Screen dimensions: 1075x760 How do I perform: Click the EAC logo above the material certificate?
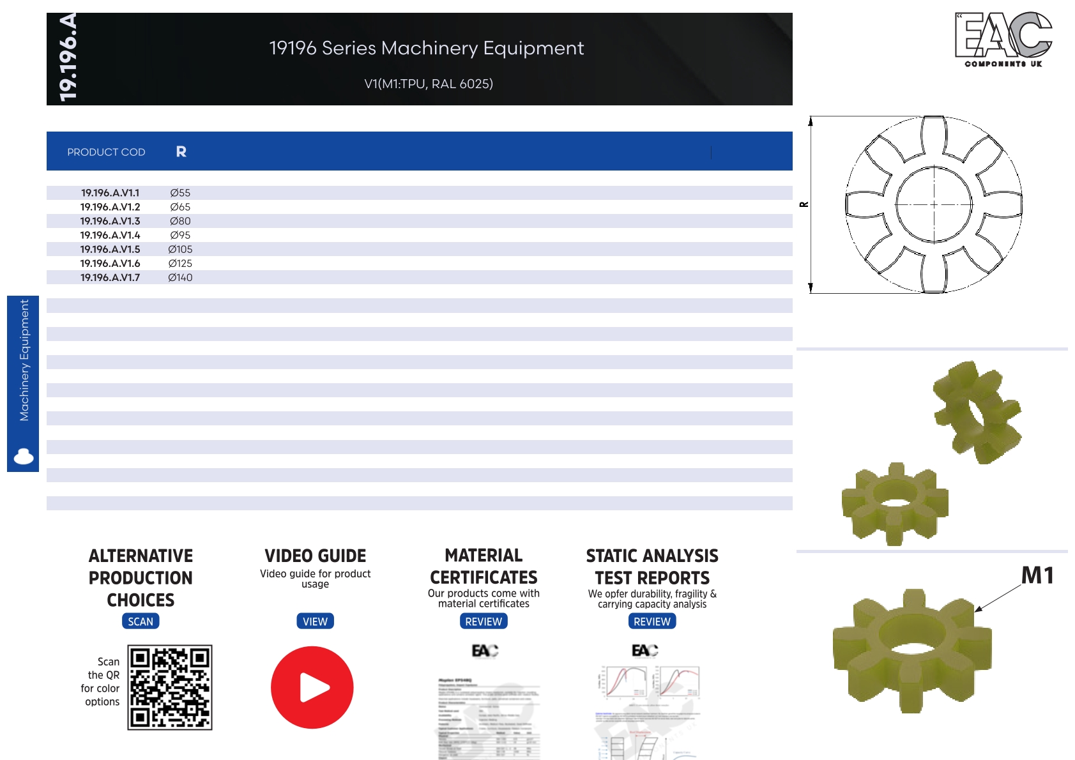coord(485,651)
